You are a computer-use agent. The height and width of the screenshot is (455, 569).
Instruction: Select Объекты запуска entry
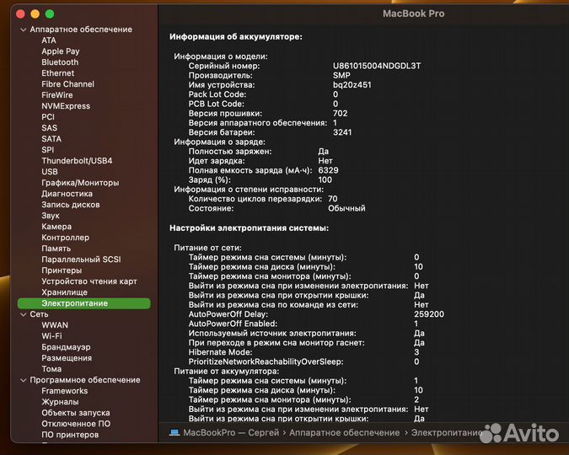point(76,413)
